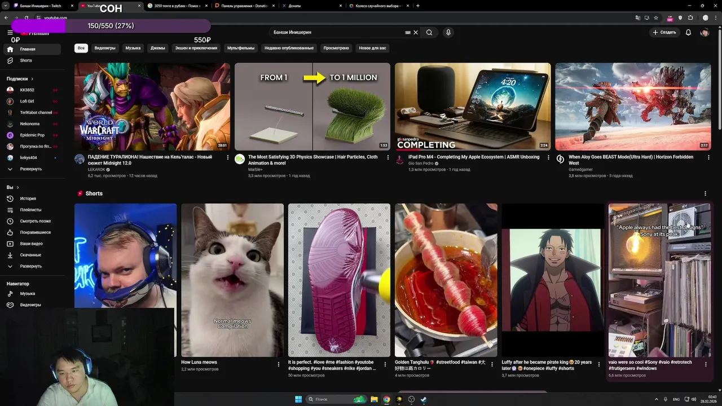
Task: Open История in sidebar
Action: pyautogui.click(x=33, y=198)
